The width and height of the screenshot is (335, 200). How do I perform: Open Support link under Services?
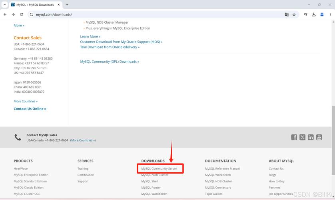click(83, 181)
